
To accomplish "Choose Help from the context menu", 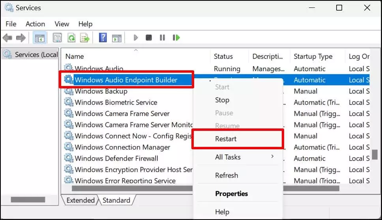I will click(238, 212).
